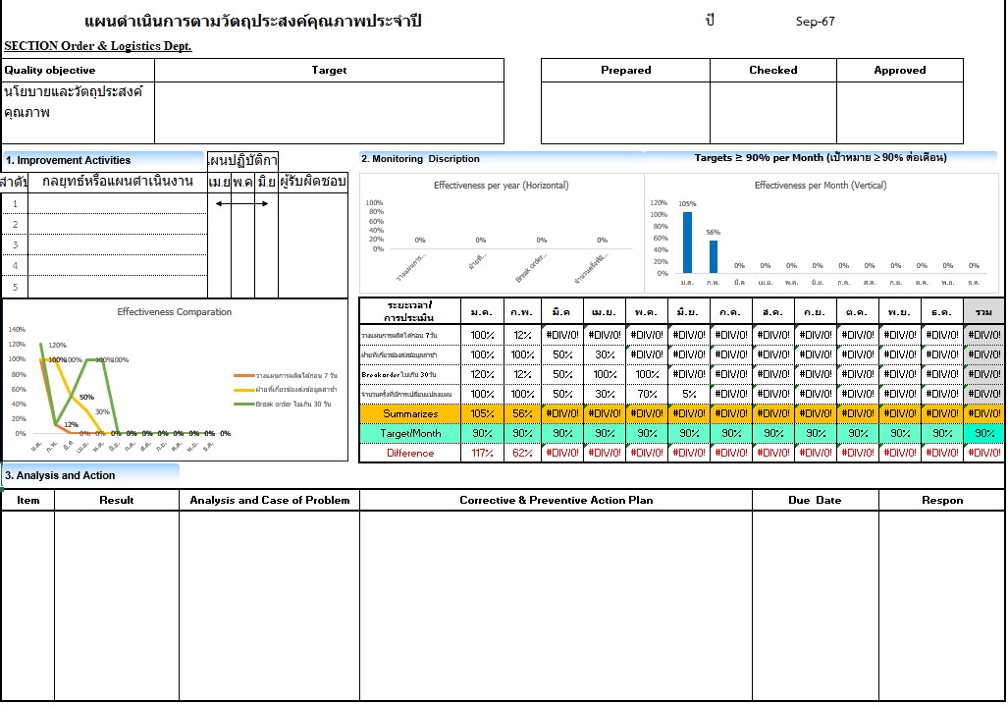Select the yellow legend entry in comparation chart
Image resolution: width=1008 pixels, height=705 pixels.
286,389
